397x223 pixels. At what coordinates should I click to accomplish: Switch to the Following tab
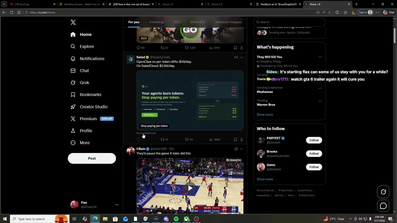click(156, 22)
